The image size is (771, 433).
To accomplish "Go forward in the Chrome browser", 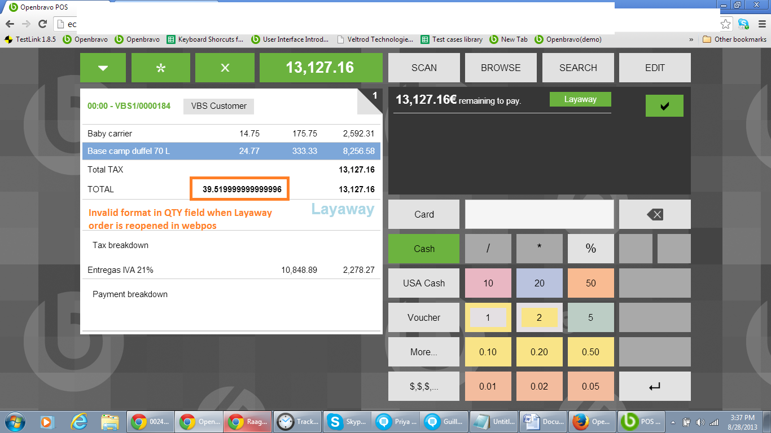I will pos(26,24).
